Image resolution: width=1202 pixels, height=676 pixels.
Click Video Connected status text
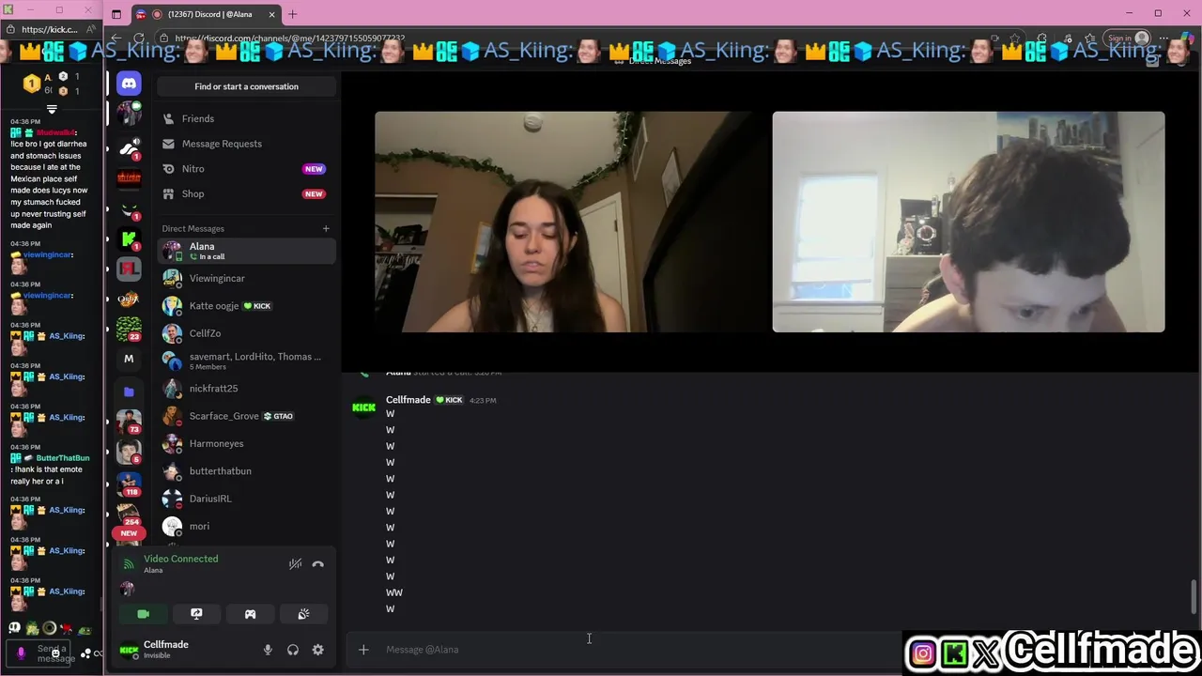(x=181, y=559)
